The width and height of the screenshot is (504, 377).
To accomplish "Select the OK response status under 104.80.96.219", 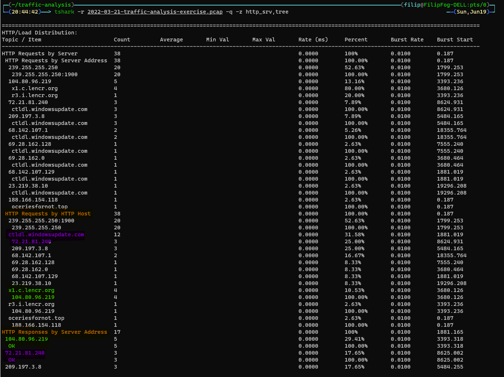I will point(11,346).
